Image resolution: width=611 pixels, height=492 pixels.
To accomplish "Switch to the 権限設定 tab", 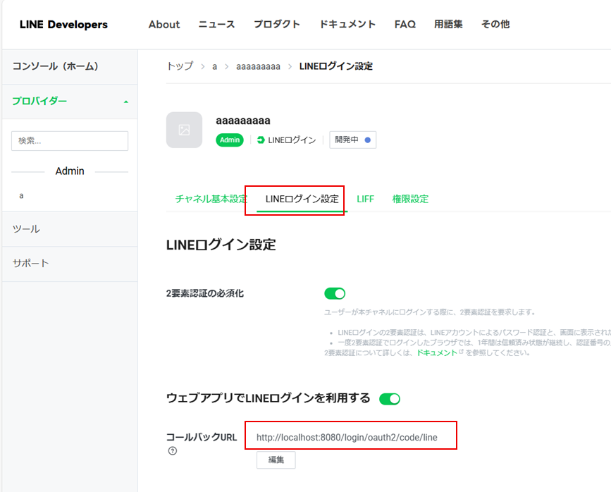I will [x=410, y=199].
